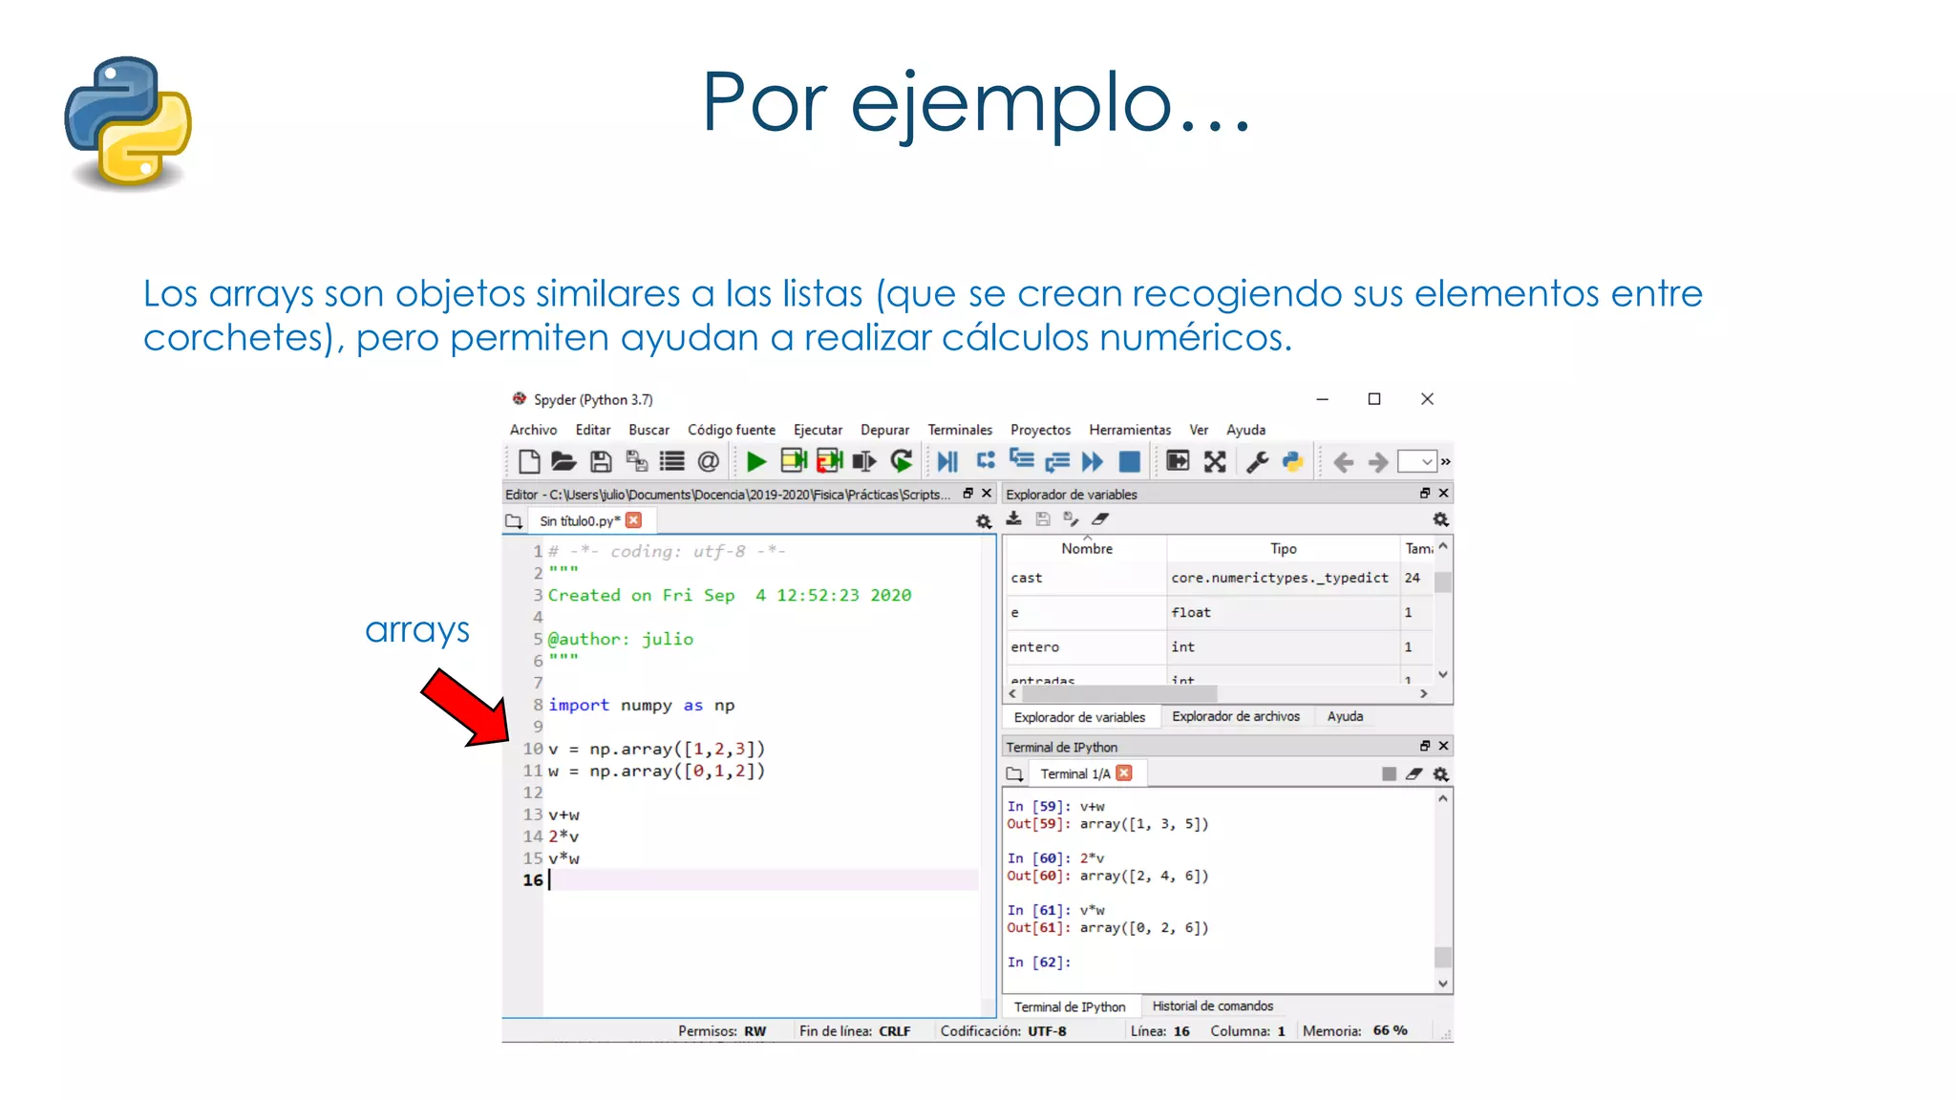The width and height of the screenshot is (1956, 1100).
Task: Continue execution with double-arrow icon
Action: point(1093,462)
